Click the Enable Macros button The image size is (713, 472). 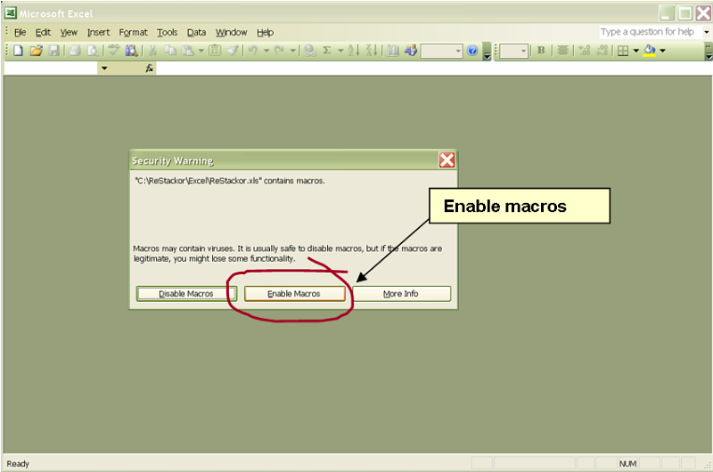[294, 294]
